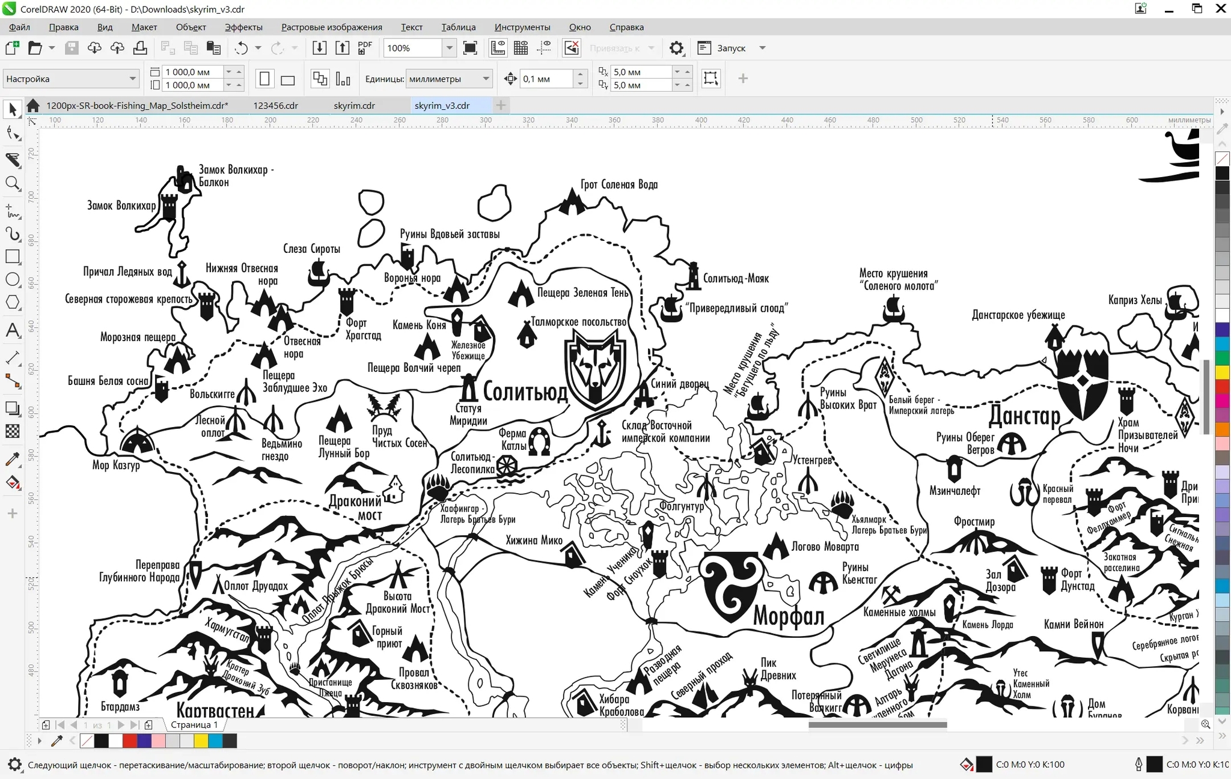The image size is (1231, 779).
Task: Click the horizontal scrollbar thumb
Action: click(878, 725)
